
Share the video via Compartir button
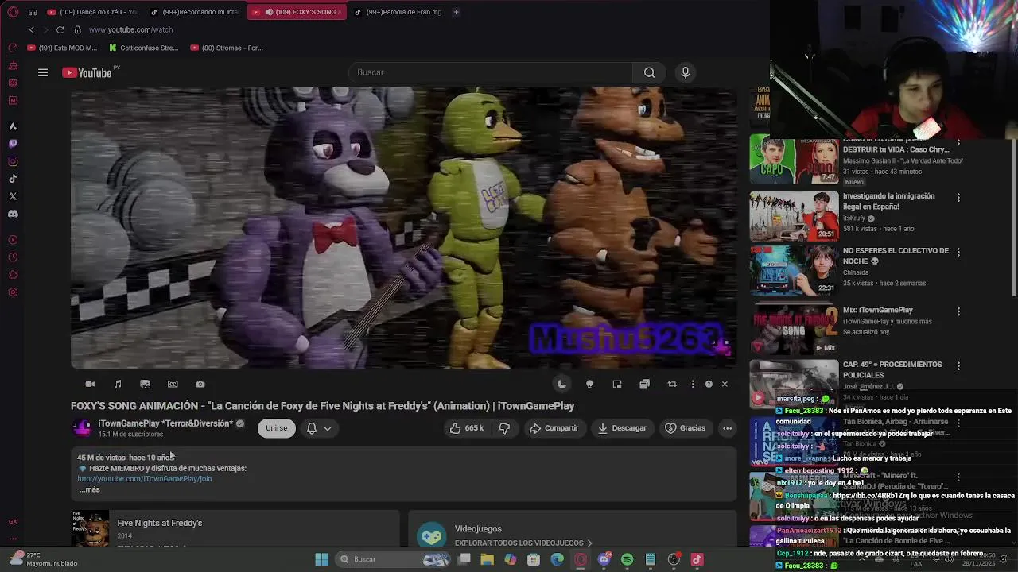click(x=554, y=428)
